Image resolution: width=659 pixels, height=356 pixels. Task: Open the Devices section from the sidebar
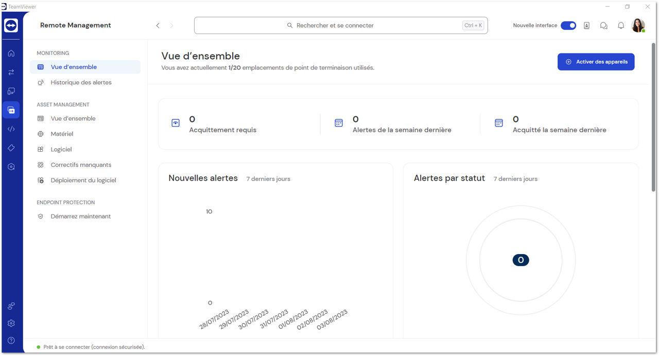click(x=11, y=91)
